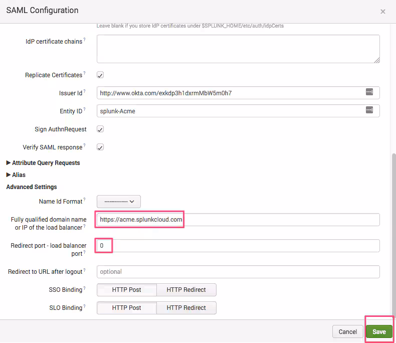Open the Name Id Format dropdown
Screen dimensions: 396x343
(x=119, y=202)
